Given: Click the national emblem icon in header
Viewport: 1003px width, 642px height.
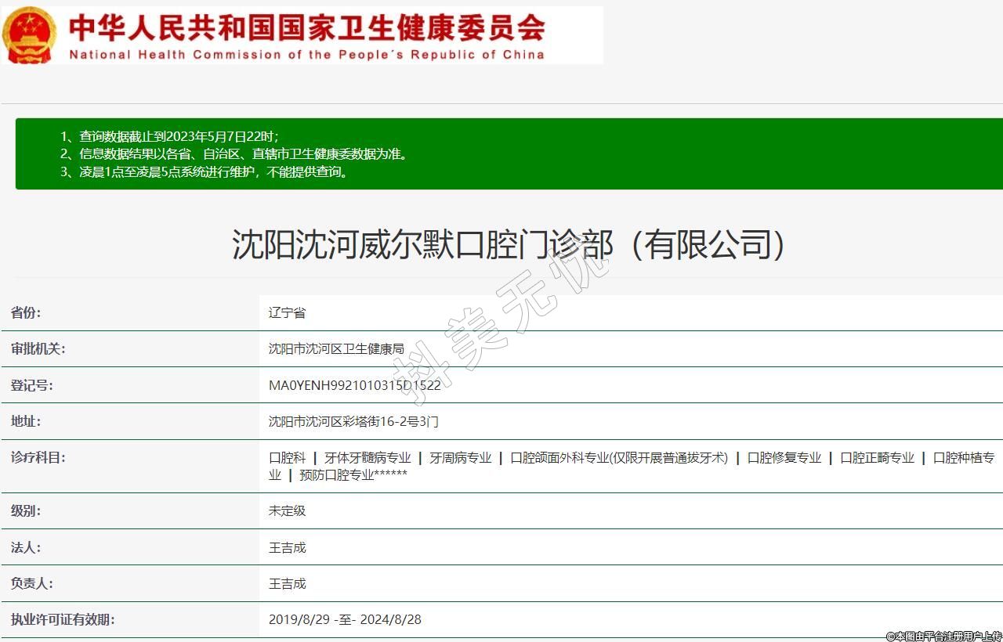Looking at the screenshot, I should [x=29, y=35].
